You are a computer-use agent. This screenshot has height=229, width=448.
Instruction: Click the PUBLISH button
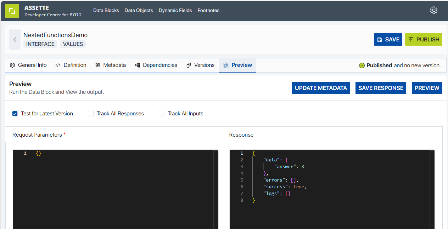(x=424, y=39)
